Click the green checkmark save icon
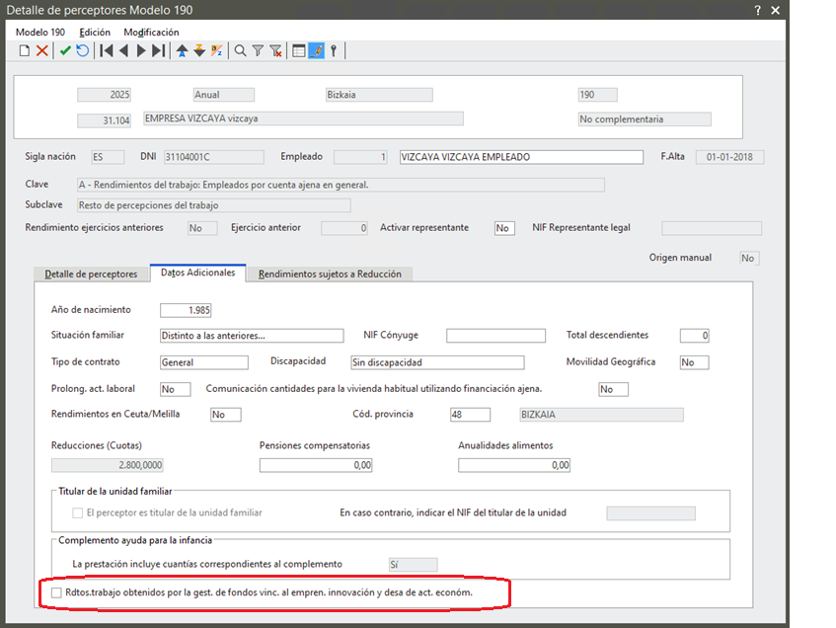This screenshot has width=836, height=628. click(x=65, y=51)
